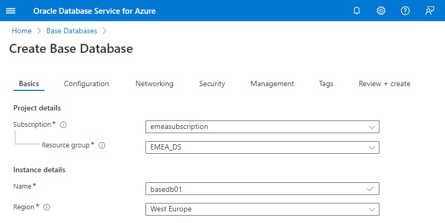Open the Review + create tab
445x223 pixels.
(384, 83)
